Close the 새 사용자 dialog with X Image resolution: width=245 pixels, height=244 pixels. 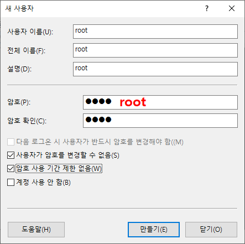click(x=232, y=8)
